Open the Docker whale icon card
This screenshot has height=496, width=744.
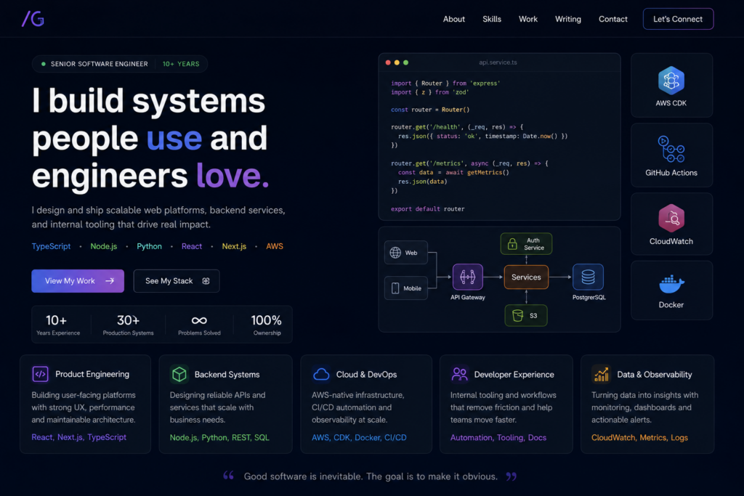(671, 290)
